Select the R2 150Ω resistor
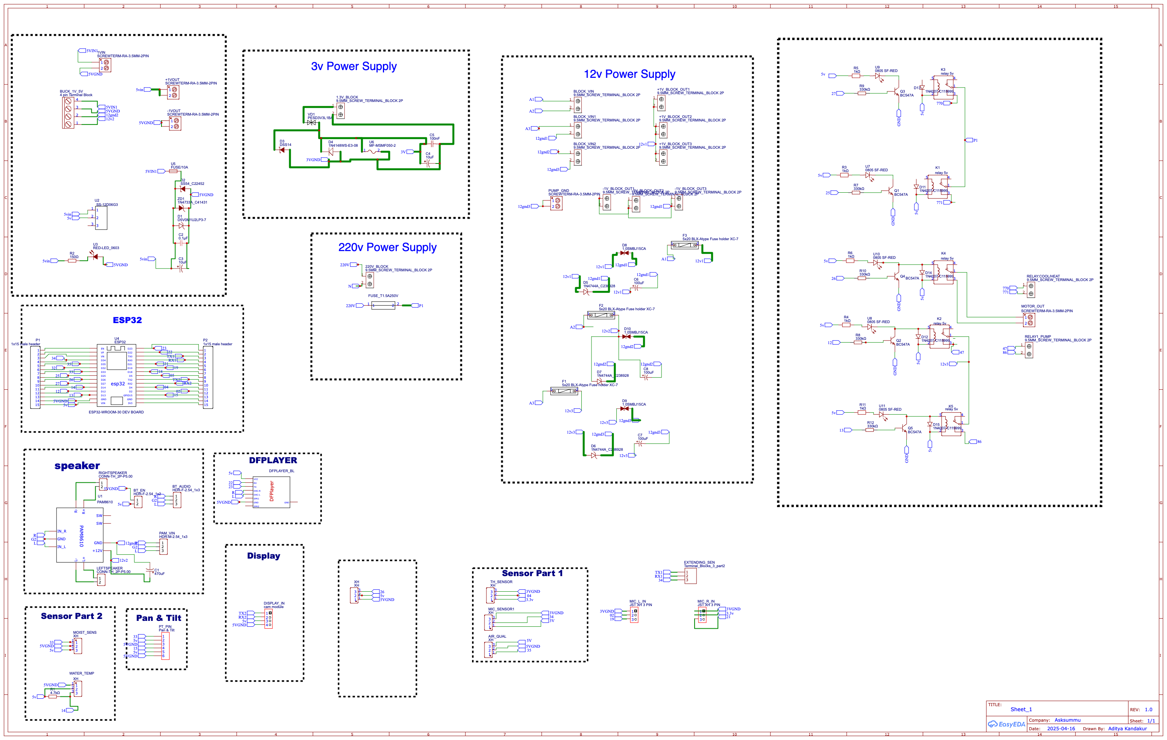1167x740 pixels. [72, 260]
